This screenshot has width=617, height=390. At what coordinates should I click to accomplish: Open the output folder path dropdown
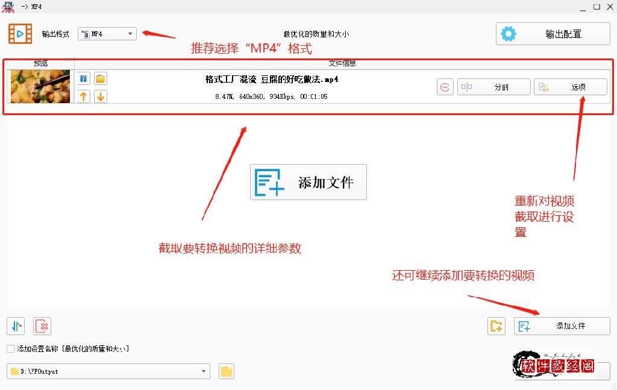(x=203, y=371)
